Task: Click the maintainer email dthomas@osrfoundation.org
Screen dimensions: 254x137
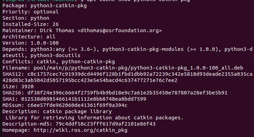Action: (x=120, y=30)
